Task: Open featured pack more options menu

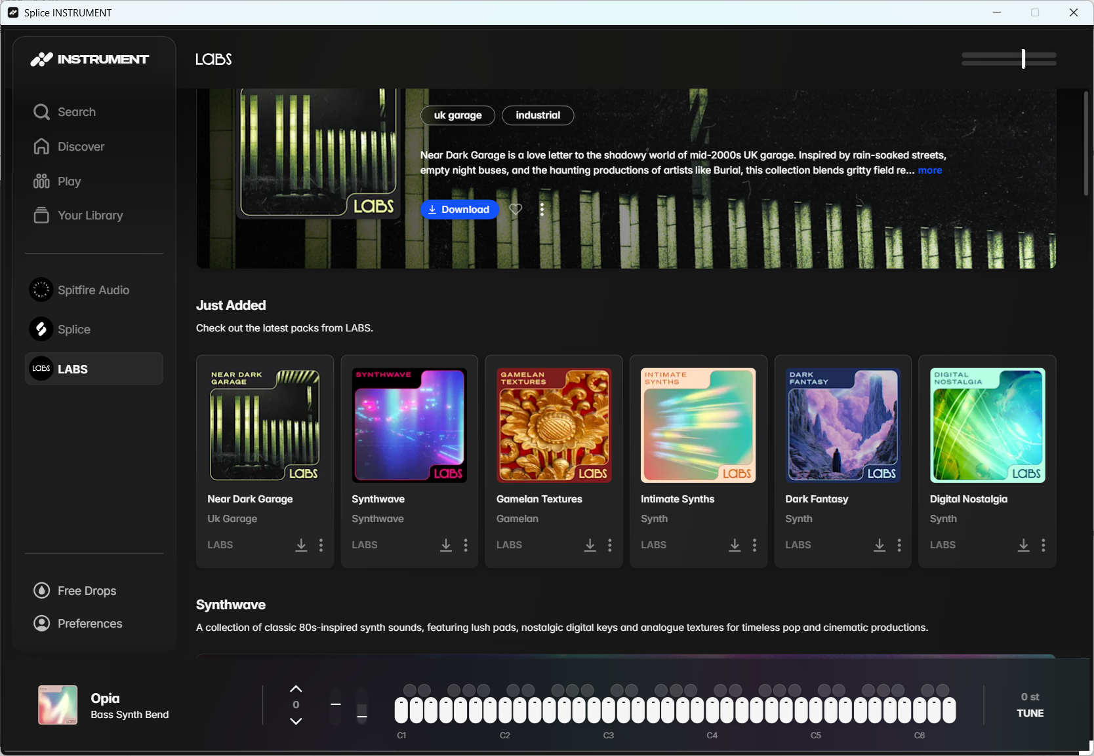Action: click(542, 210)
